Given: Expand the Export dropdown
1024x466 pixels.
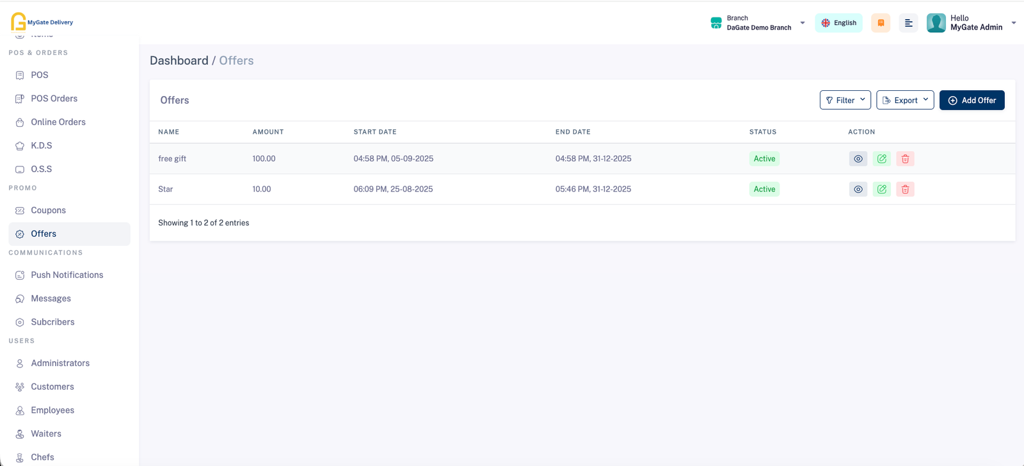Looking at the screenshot, I should tap(905, 100).
